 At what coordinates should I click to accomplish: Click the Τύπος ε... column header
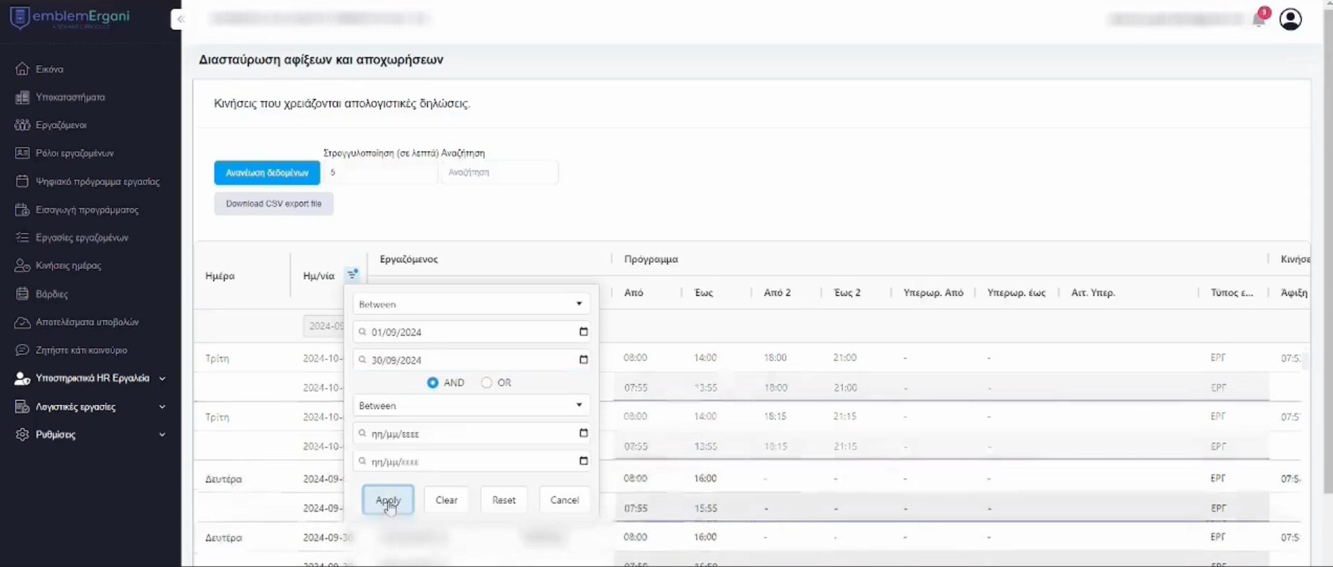point(1232,292)
